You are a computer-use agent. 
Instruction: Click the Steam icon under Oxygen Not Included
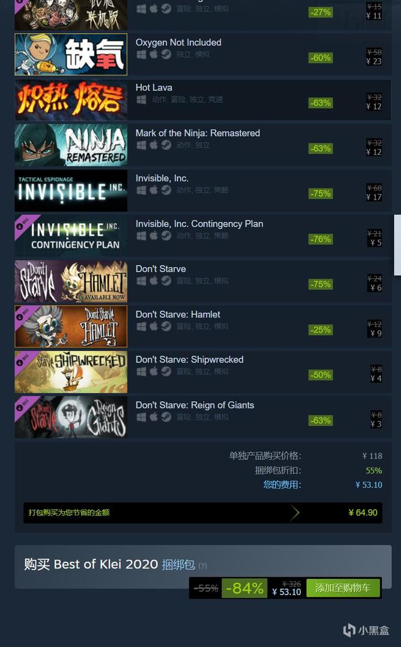point(166,55)
